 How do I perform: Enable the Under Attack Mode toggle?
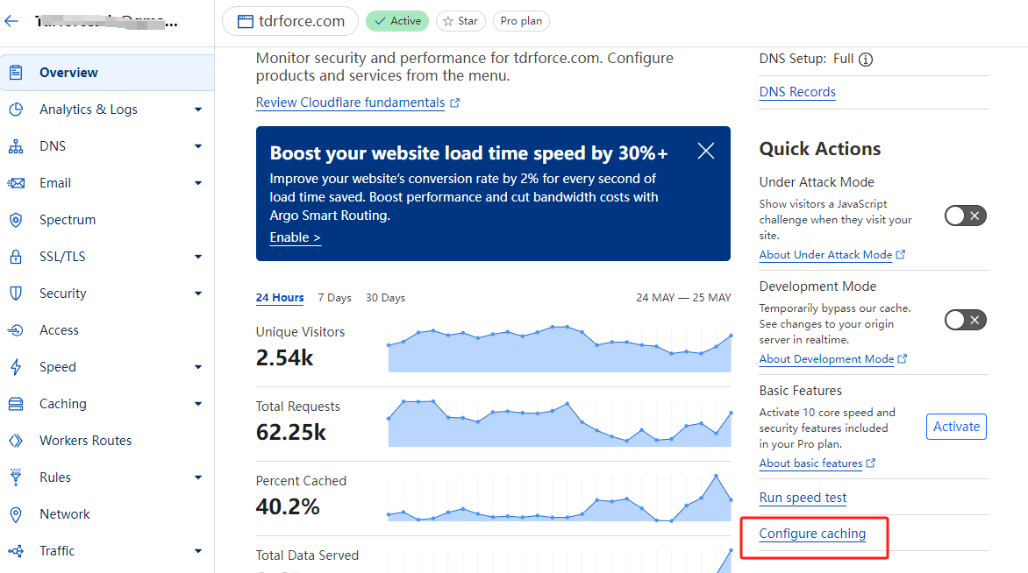coord(965,216)
